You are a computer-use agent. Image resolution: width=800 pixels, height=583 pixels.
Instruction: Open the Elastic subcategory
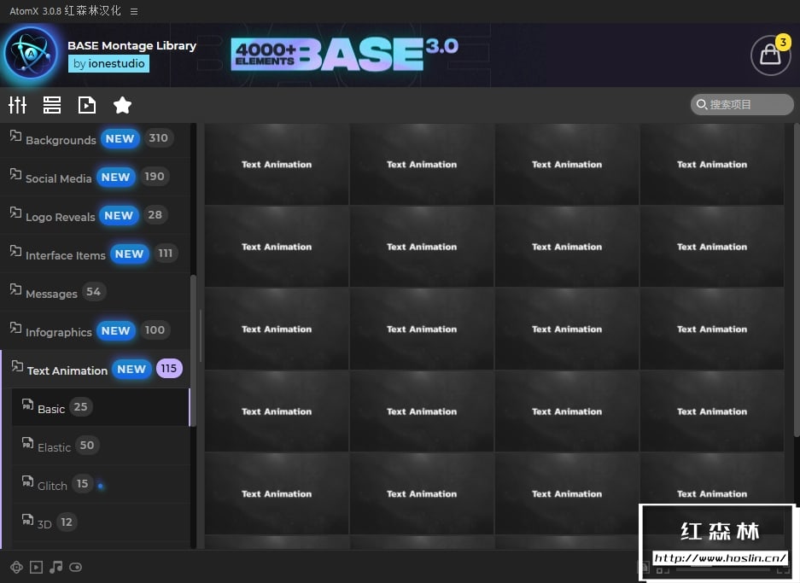101,446
